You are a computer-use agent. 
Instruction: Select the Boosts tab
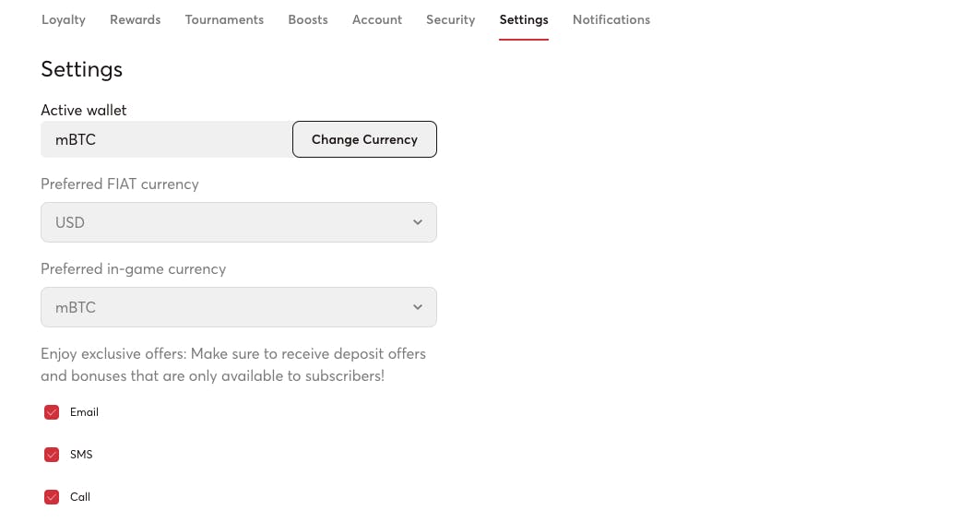(x=308, y=19)
